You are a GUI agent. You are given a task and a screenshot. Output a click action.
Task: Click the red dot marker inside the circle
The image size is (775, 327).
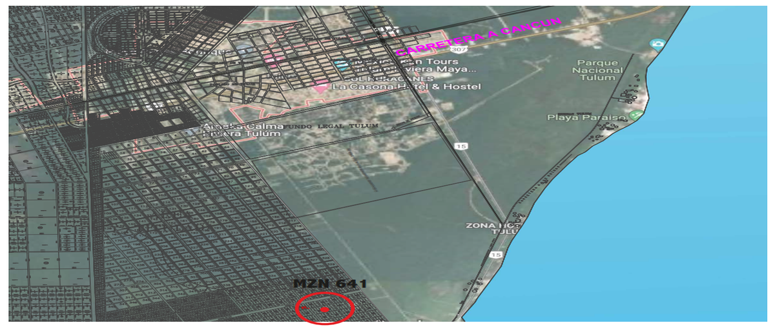tap(325, 310)
